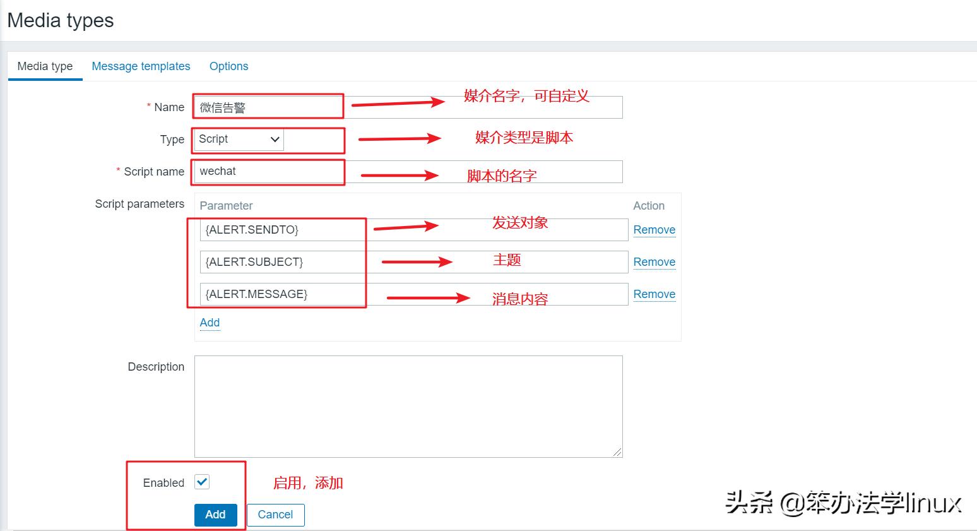Remove the {ALERT.SUBJECT} parameter
This screenshot has height=531, width=977.
(x=654, y=261)
